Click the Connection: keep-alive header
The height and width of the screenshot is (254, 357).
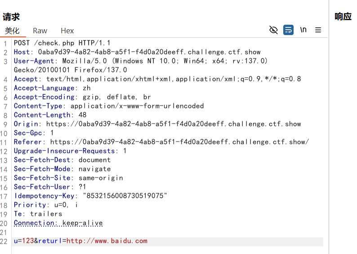58,223
